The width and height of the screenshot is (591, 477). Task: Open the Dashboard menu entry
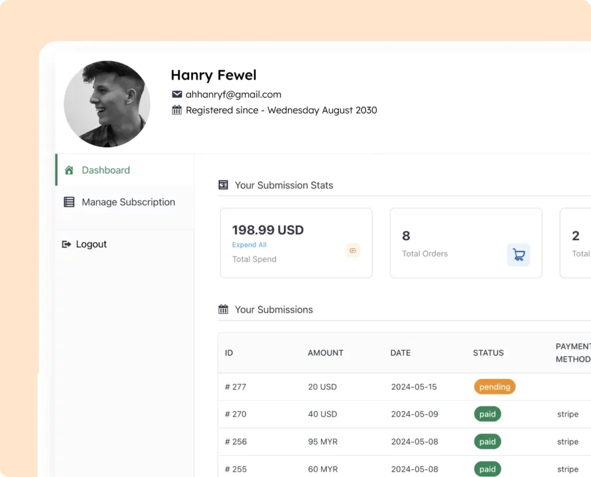(105, 170)
